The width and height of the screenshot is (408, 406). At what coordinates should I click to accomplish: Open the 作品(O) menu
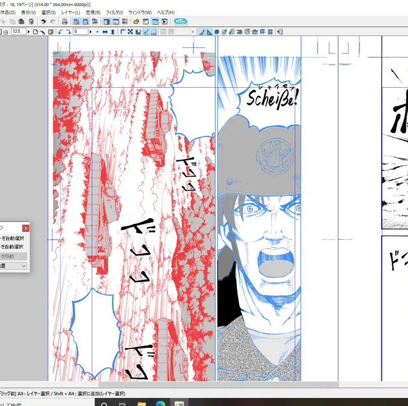click(x=8, y=13)
